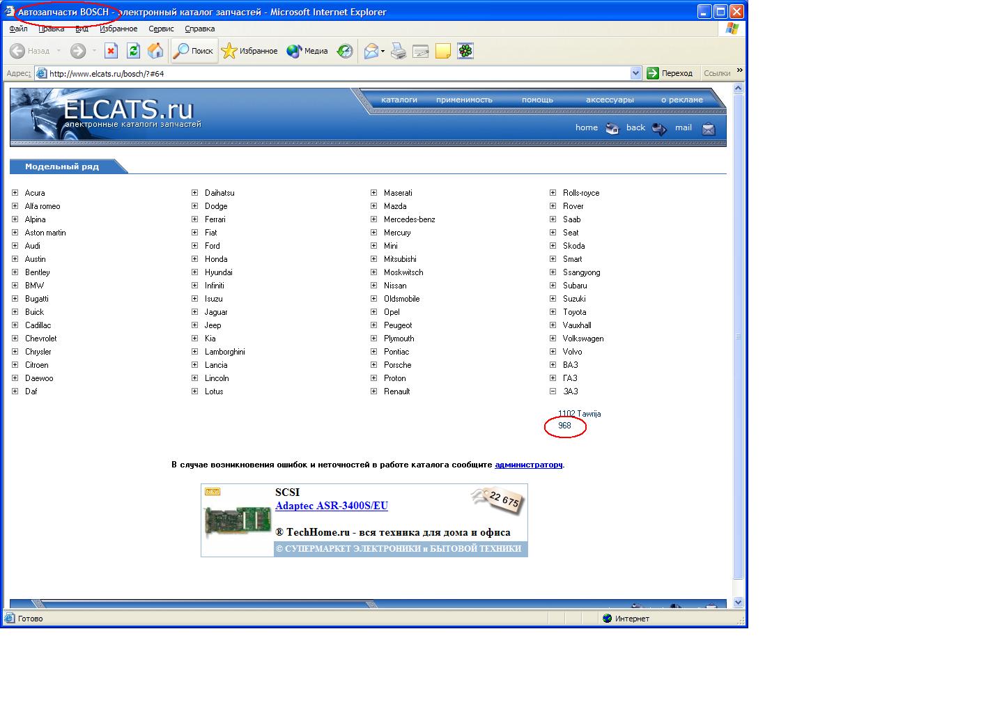The width and height of the screenshot is (988, 714).
Task: Click the Mail toolbar icon
Action: [x=371, y=51]
